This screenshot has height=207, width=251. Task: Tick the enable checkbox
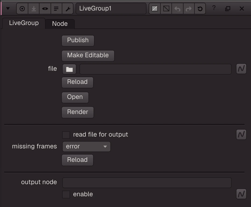(x=66, y=194)
